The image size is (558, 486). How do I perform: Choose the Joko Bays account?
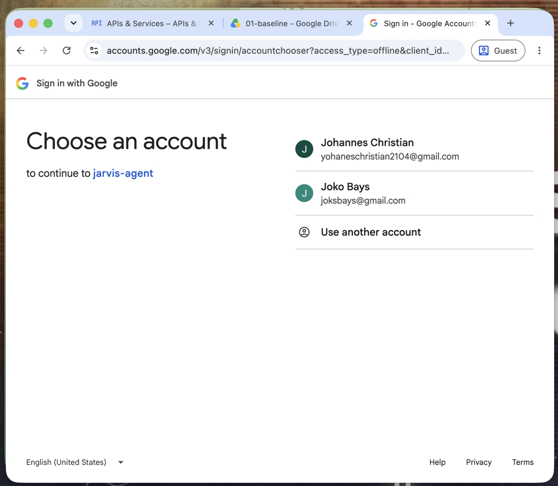(414, 193)
